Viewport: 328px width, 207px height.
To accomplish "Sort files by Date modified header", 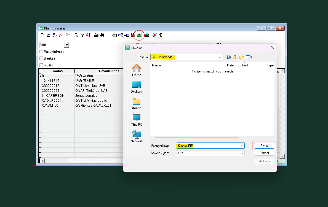I will (x=245, y=65).
